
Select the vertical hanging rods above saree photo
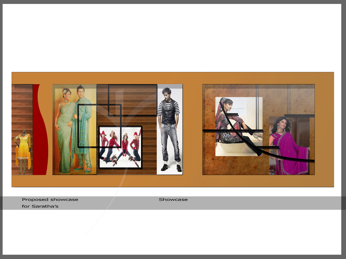[288, 99]
